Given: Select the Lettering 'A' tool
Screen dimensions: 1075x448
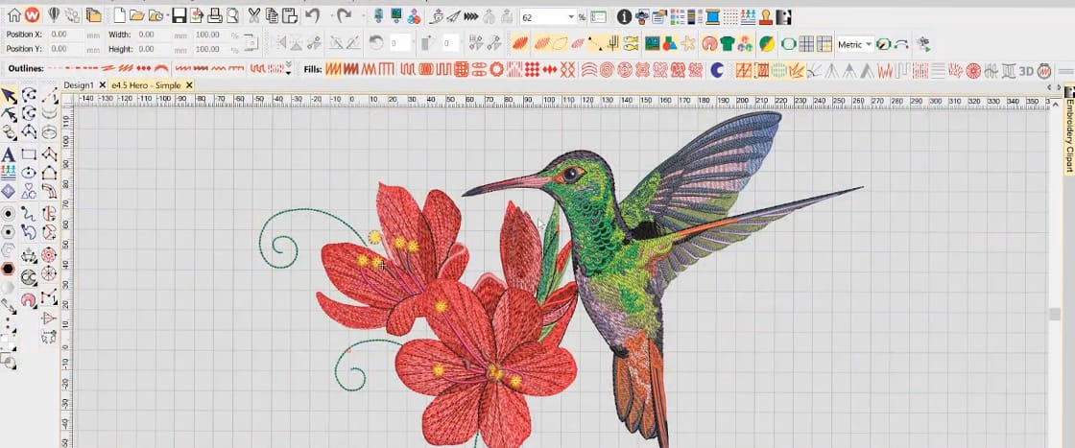Looking at the screenshot, I should click(x=9, y=154).
